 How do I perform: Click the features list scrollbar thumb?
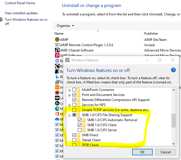point(173,121)
